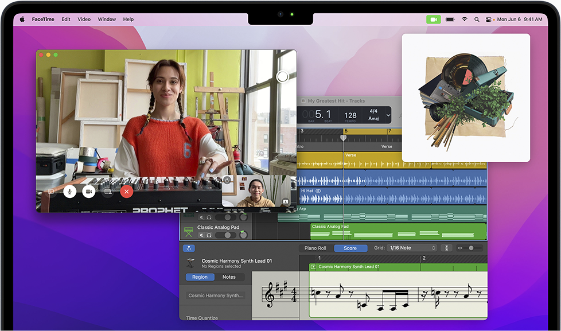This screenshot has height=331, width=561.
Task: Select the Arp region in the tracks area
Action: coord(383,213)
